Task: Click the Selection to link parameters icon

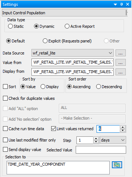Action: tap(117, 165)
